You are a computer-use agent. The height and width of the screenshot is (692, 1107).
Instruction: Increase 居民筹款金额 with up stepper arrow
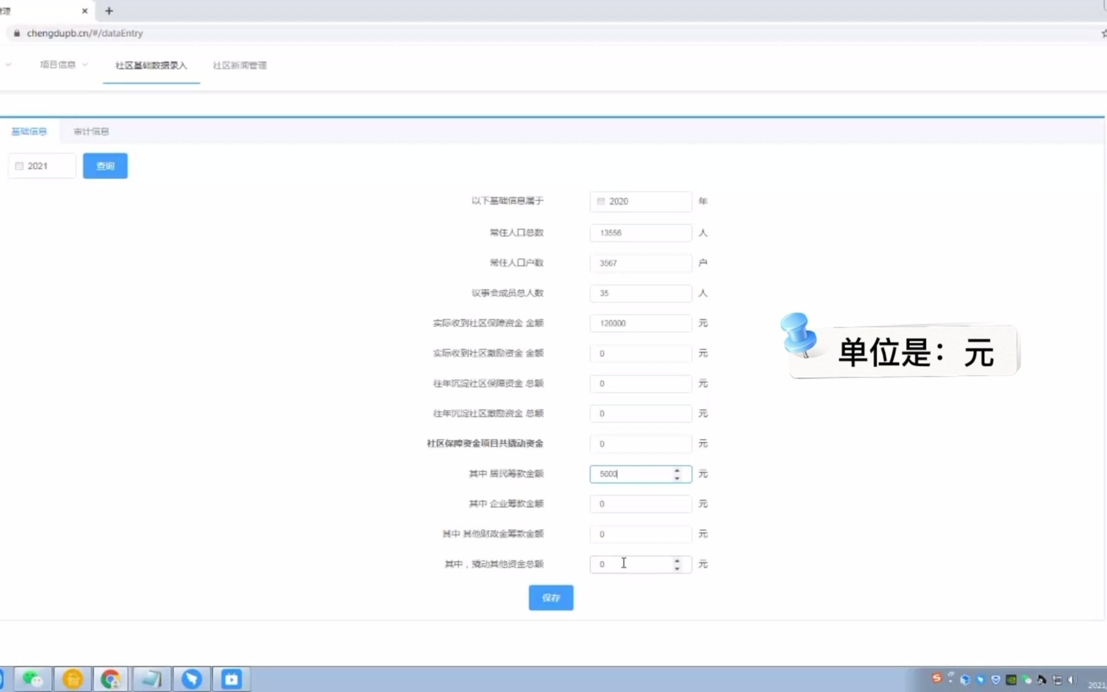pyautogui.click(x=676, y=470)
